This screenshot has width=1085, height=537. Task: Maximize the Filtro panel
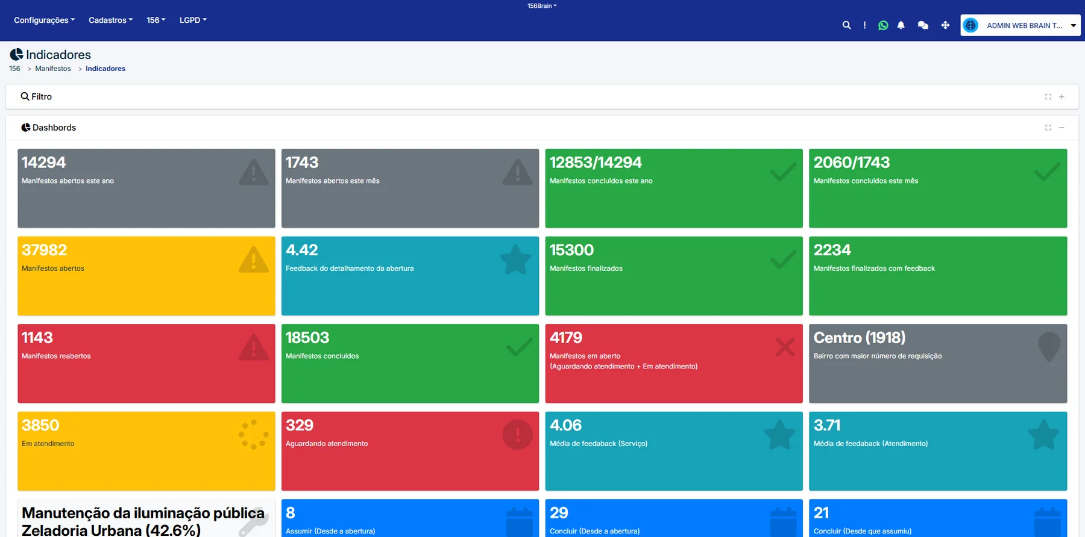pos(1048,97)
